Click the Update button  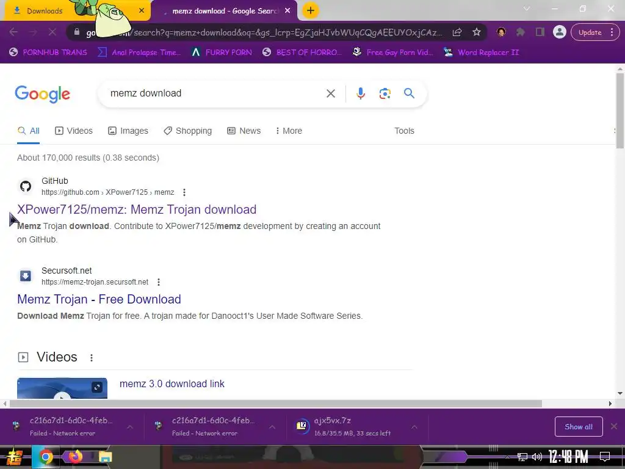590,32
